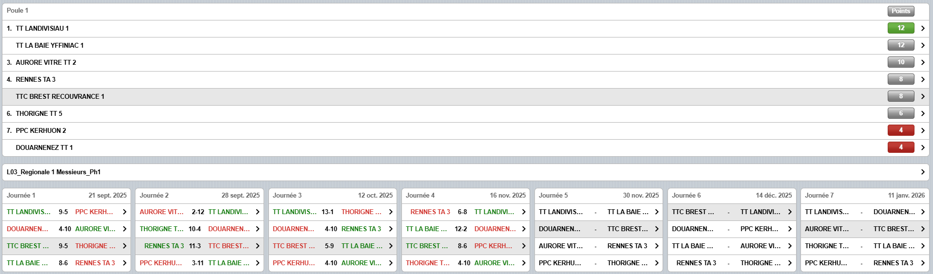Image resolution: width=933 pixels, height=274 pixels.
Task: Select Journée 7 header dated 11 janv. 2026
Action: pyautogui.click(x=864, y=196)
